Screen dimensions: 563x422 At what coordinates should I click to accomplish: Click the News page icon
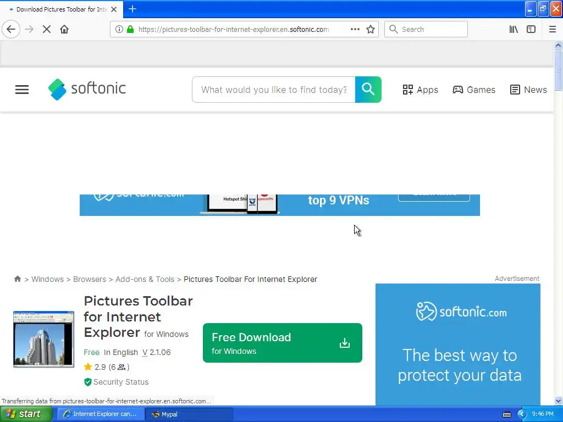pyautogui.click(x=515, y=90)
